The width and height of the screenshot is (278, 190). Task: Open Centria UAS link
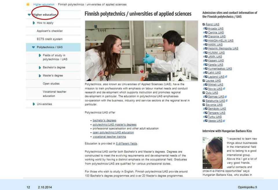click(216, 33)
